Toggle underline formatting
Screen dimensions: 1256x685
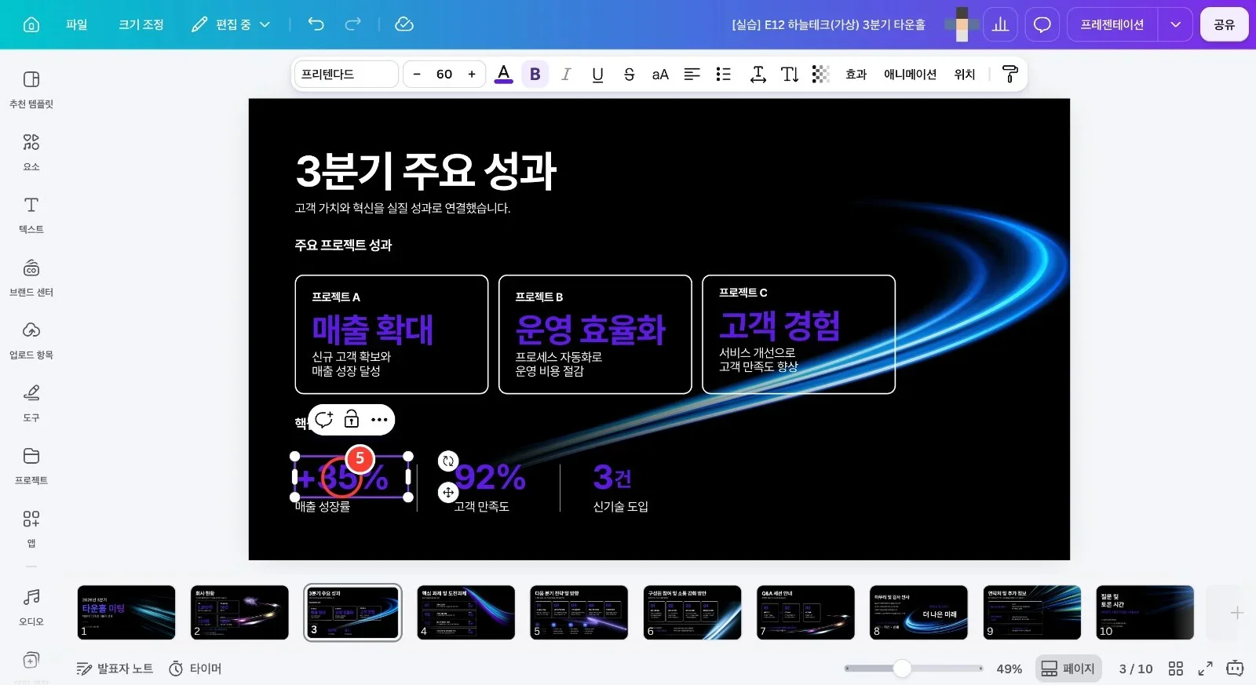tap(597, 74)
